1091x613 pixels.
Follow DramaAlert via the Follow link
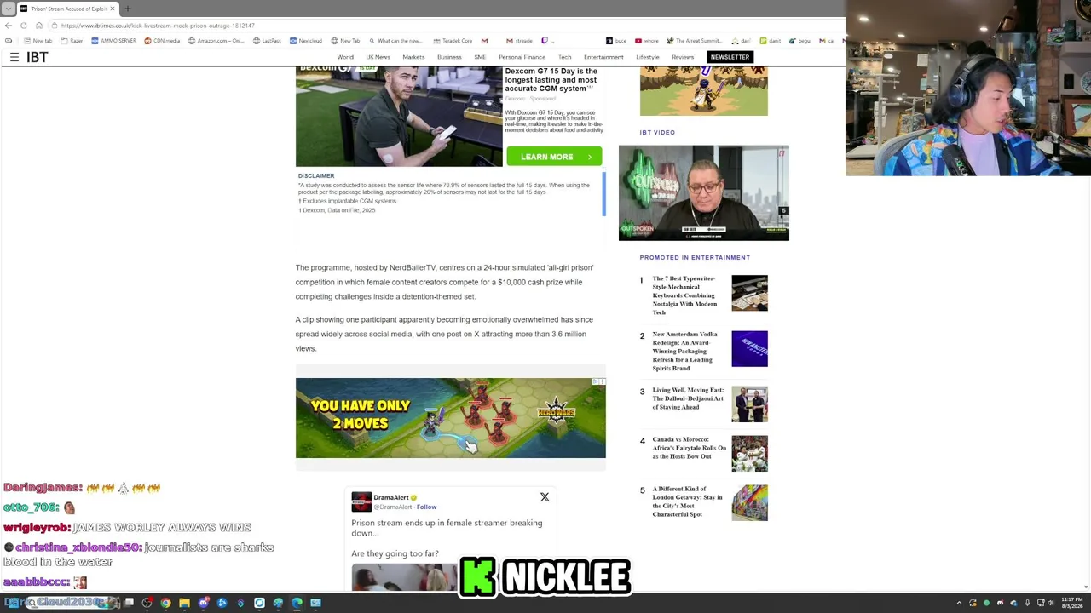[x=426, y=507]
